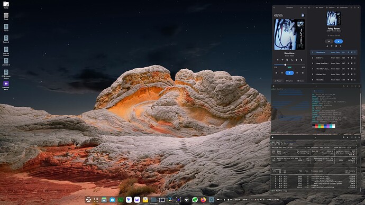This screenshot has width=365, height=205.
Task: Toggle shuffle in the player controls
Action: pos(276,73)
